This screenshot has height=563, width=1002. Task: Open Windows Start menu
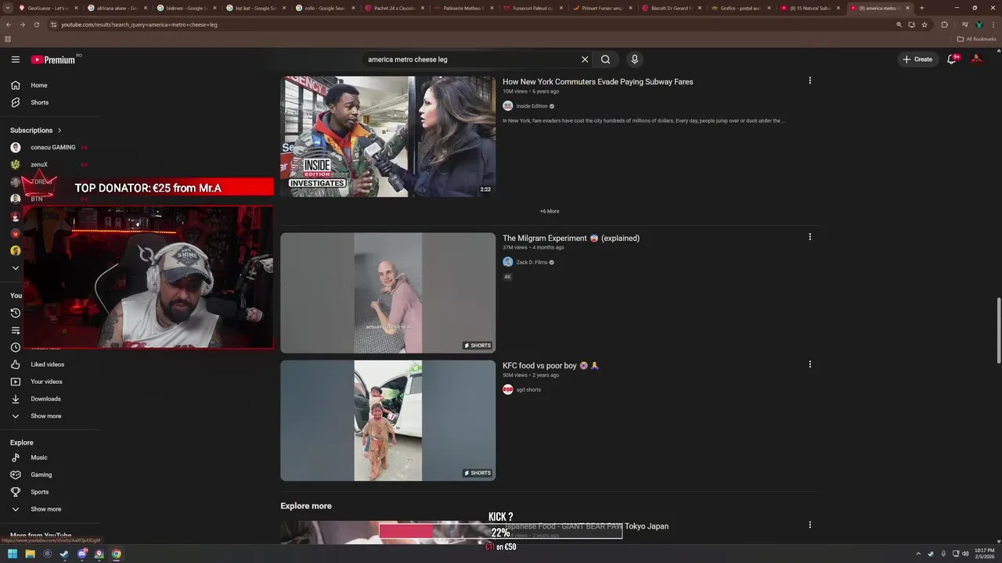[x=13, y=554]
